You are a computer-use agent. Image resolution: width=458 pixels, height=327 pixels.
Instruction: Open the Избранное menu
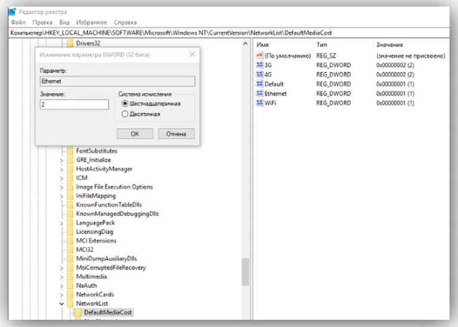pos(91,23)
